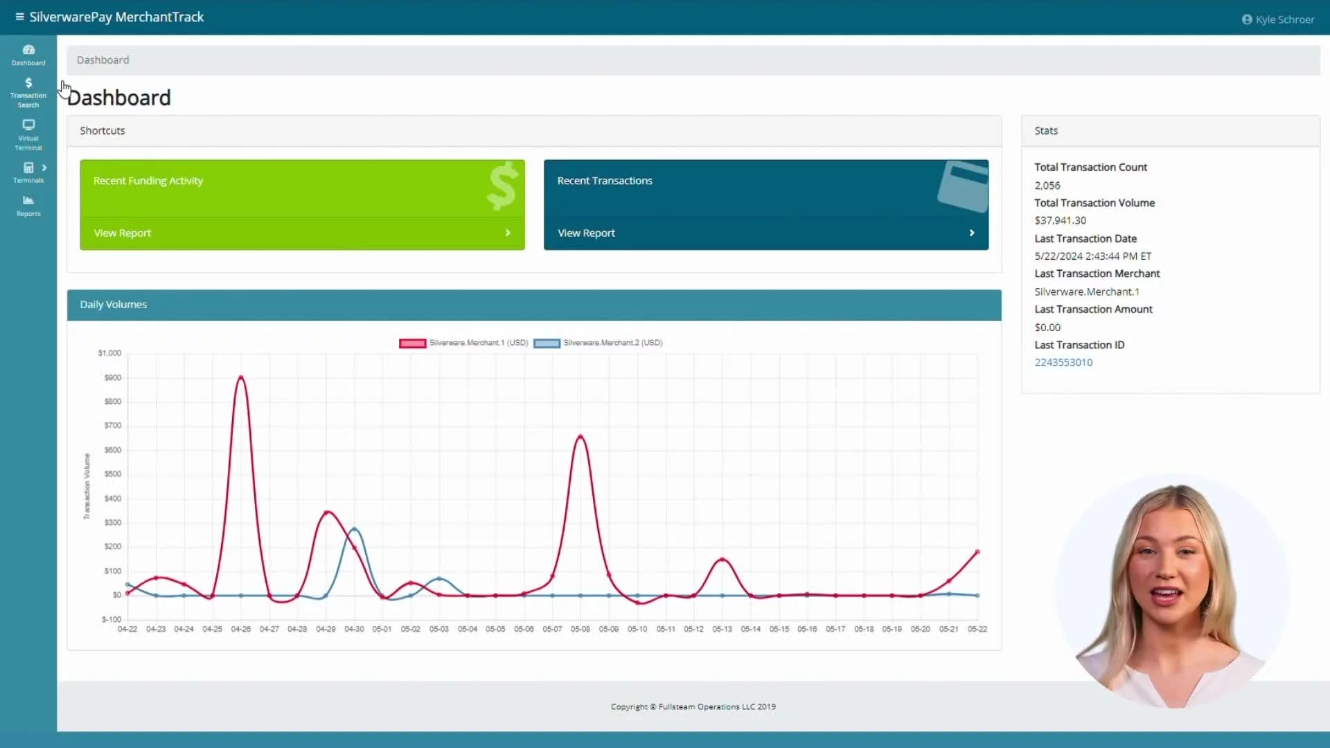Screen dimensions: 1330x748
Task: Open transaction ID 2243553010 link
Action: point(1063,362)
